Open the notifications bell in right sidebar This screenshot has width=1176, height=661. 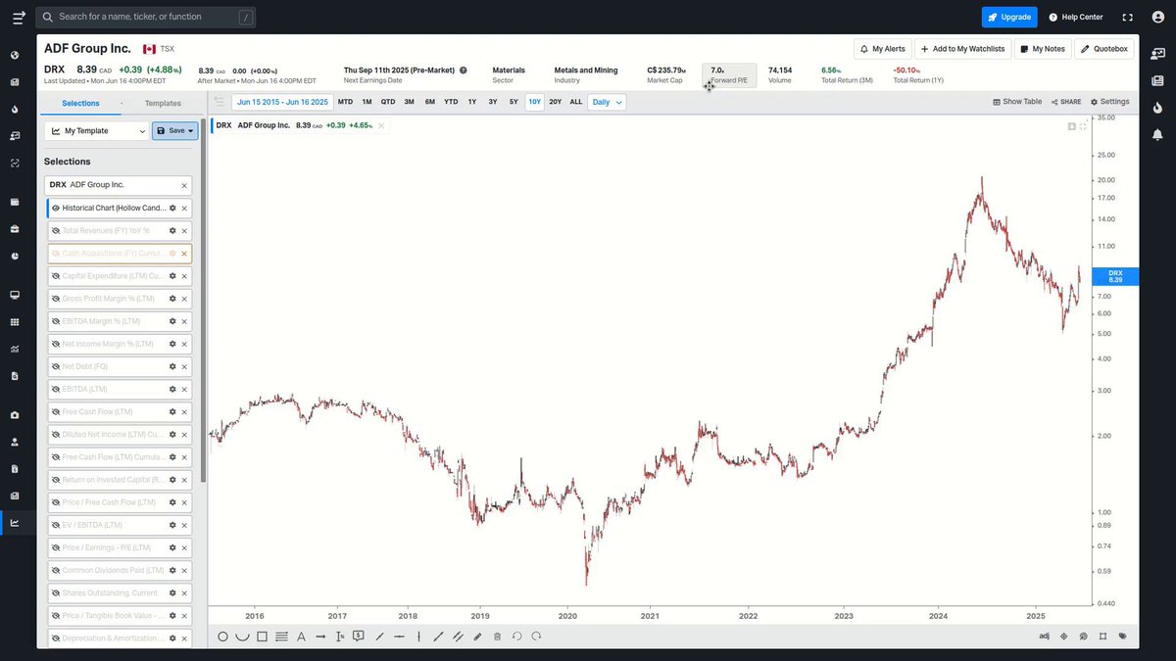coord(1157,134)
